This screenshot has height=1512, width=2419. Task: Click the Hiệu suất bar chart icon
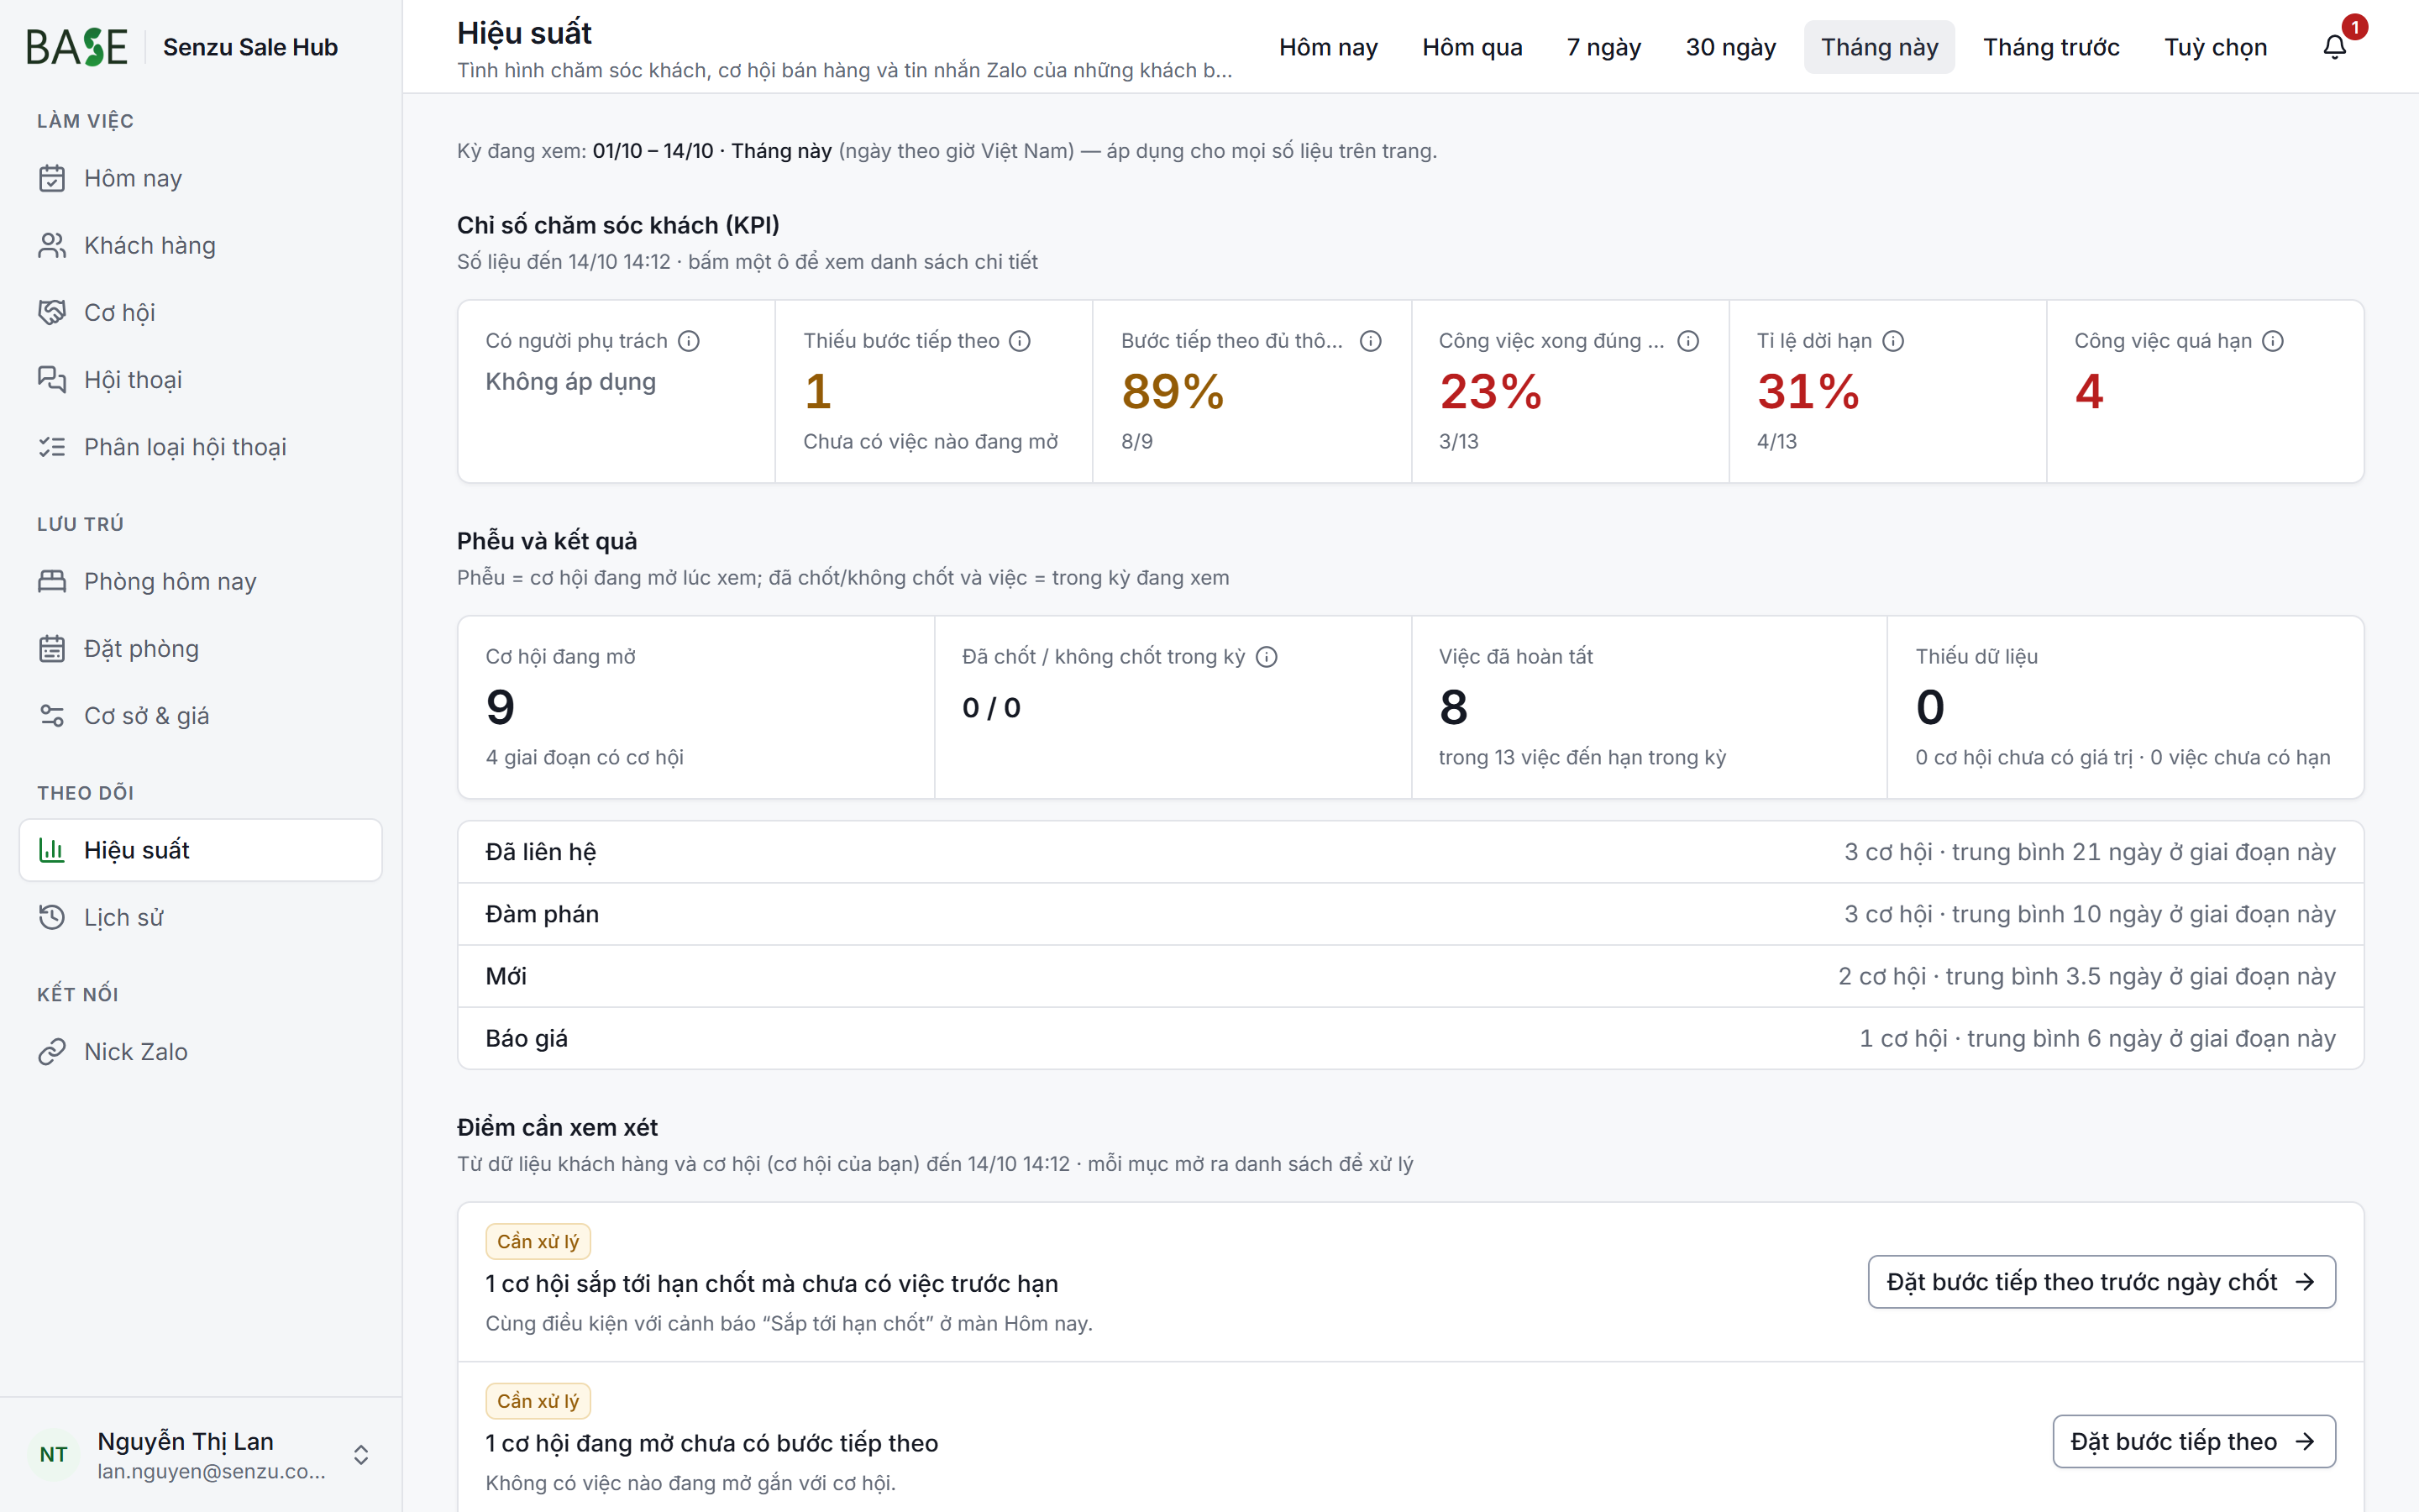point(52,850)
